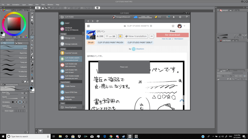Viewport: 248px width, 139px height.
Task: Choose strong anti-aliasing option
Action: coord(24,102)
